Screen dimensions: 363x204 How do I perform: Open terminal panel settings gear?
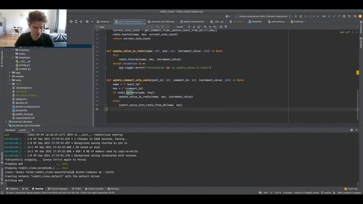352,130
